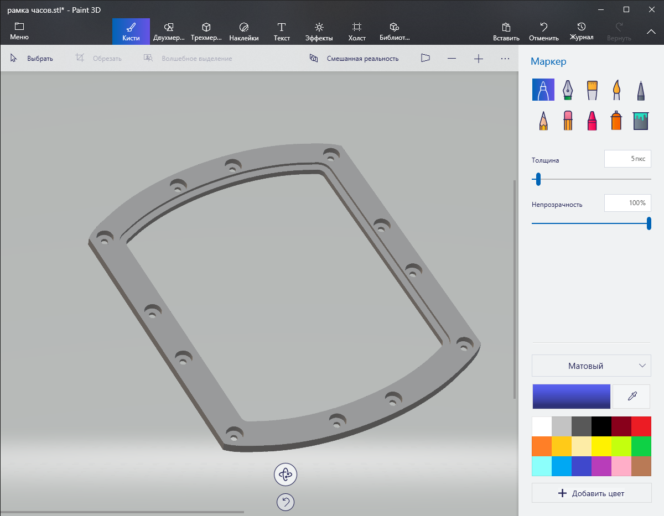
Task: Select the Eraser tool
Action: pyautogui.click(x=568, y=120)
